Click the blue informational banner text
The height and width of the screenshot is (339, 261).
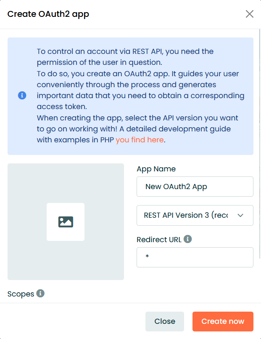[x=140, y=96]
